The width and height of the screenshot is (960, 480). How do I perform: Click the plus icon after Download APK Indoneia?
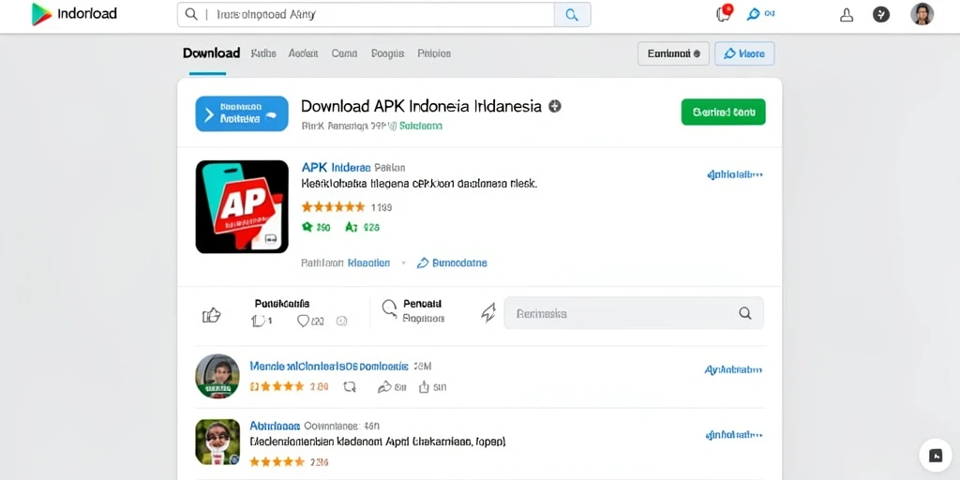click(555, 107)
